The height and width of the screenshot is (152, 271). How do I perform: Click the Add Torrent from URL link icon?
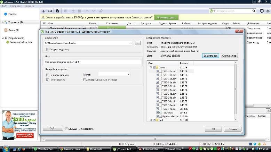(50, 11)
